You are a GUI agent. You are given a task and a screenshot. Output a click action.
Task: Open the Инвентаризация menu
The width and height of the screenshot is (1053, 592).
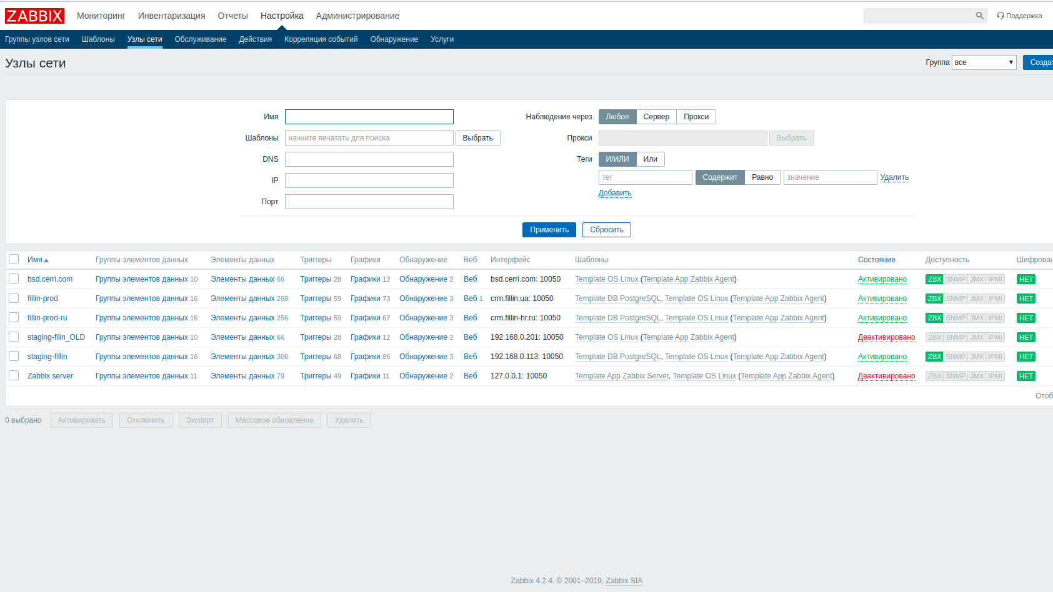click(171, 16)
